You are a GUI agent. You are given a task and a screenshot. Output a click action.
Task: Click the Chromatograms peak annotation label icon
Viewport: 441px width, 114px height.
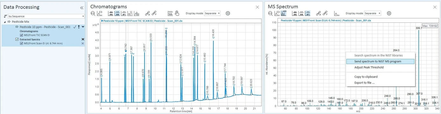(100, 13)
